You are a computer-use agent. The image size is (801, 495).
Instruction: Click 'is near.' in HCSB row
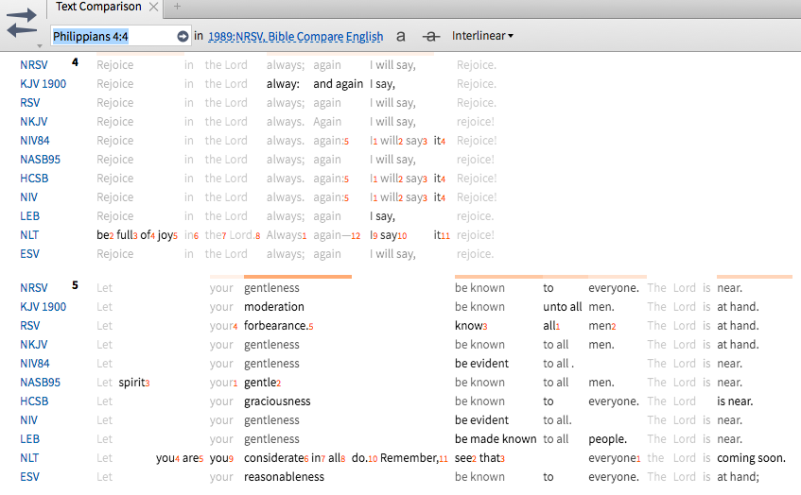[x=735, y=401]
